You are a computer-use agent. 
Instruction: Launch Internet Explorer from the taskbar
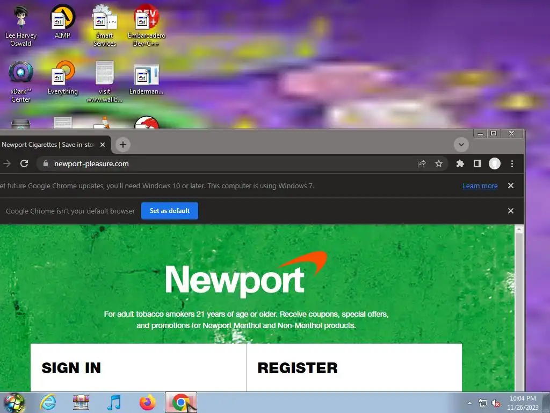pos(48,402)
